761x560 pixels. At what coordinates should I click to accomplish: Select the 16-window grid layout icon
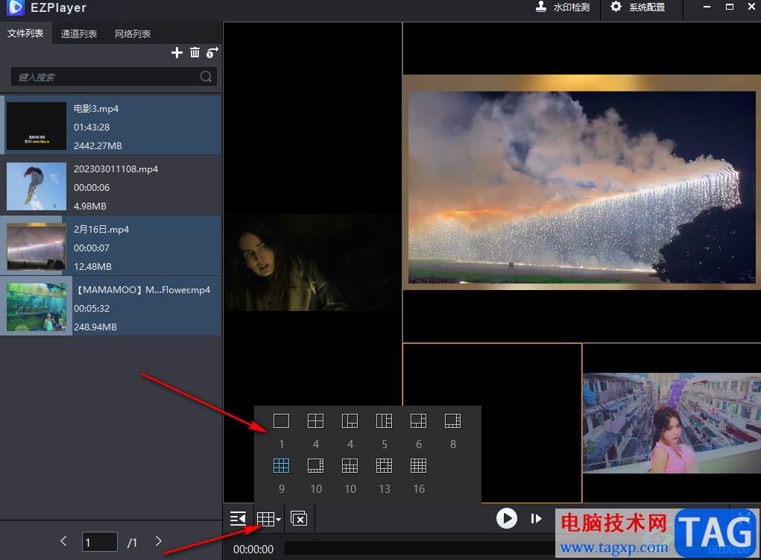(x=418, y=466)
